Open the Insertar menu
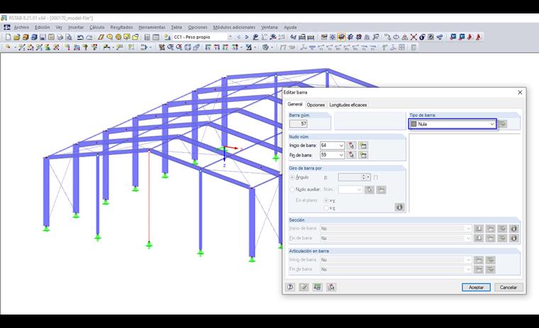The width and height of the screenshot is (539, 328). [x=76, y=27]
